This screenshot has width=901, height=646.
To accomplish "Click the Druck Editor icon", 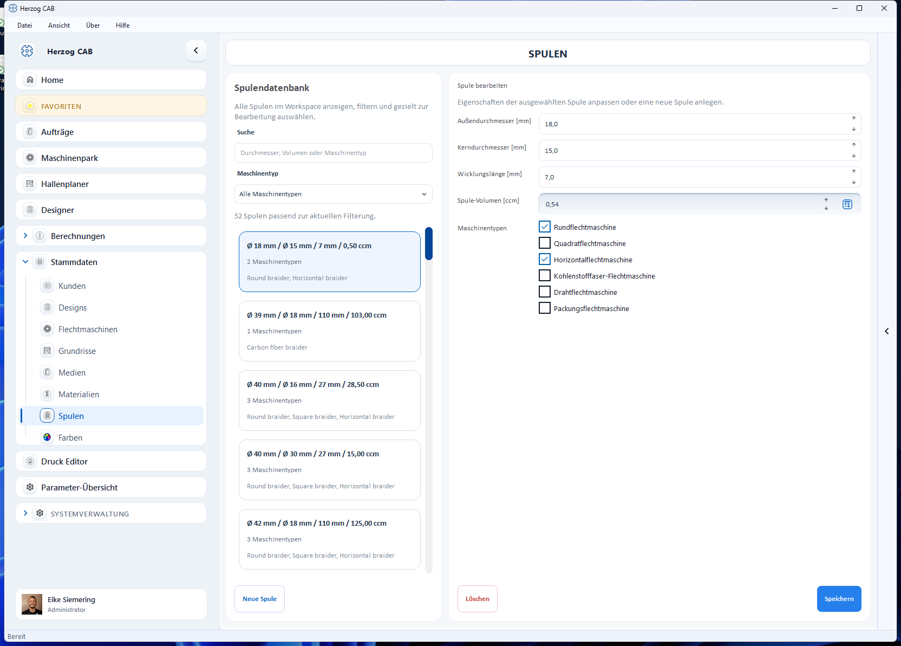I will [x=30, y=461].
